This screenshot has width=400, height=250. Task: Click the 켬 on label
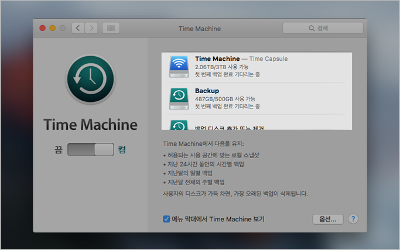click(122, 149)
